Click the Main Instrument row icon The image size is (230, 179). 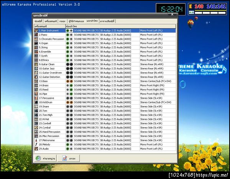(36, 31)
